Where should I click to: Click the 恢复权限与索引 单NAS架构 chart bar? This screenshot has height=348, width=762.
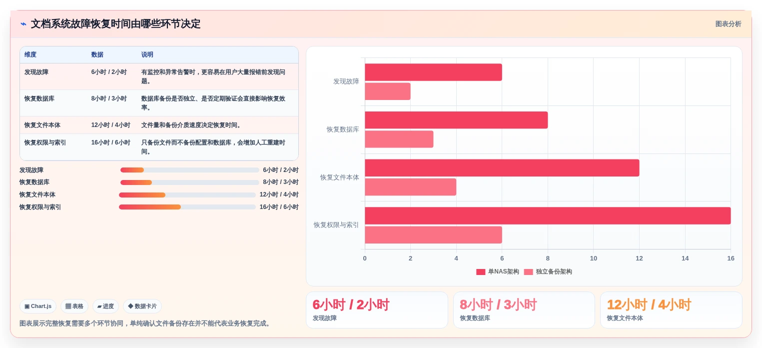pyautogui.click(x=548, y=215)
